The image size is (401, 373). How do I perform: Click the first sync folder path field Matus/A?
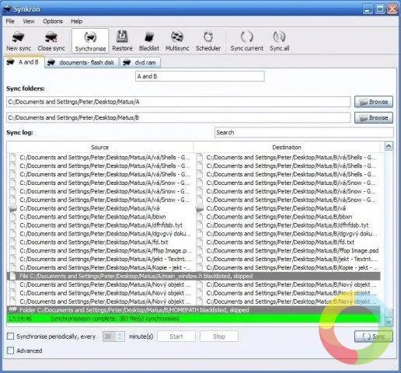point(179,102)
